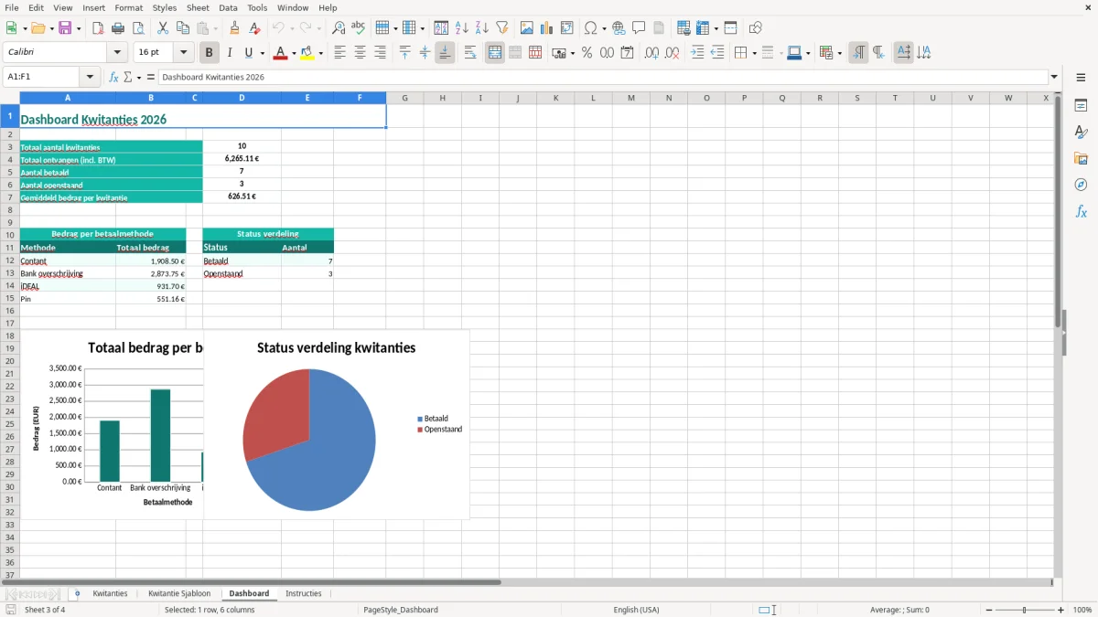Image resolution: width=1098 pixels, height=617 pixels.
Task: Open Sidebar Navigator compass icon
Action: pos(1081,185)
